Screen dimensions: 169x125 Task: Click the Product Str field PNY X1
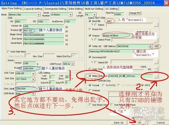pos(44,30)
